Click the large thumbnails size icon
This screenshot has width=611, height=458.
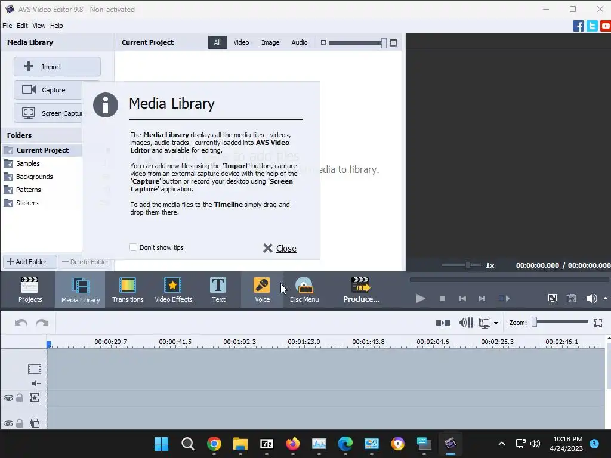click(393, 42)
